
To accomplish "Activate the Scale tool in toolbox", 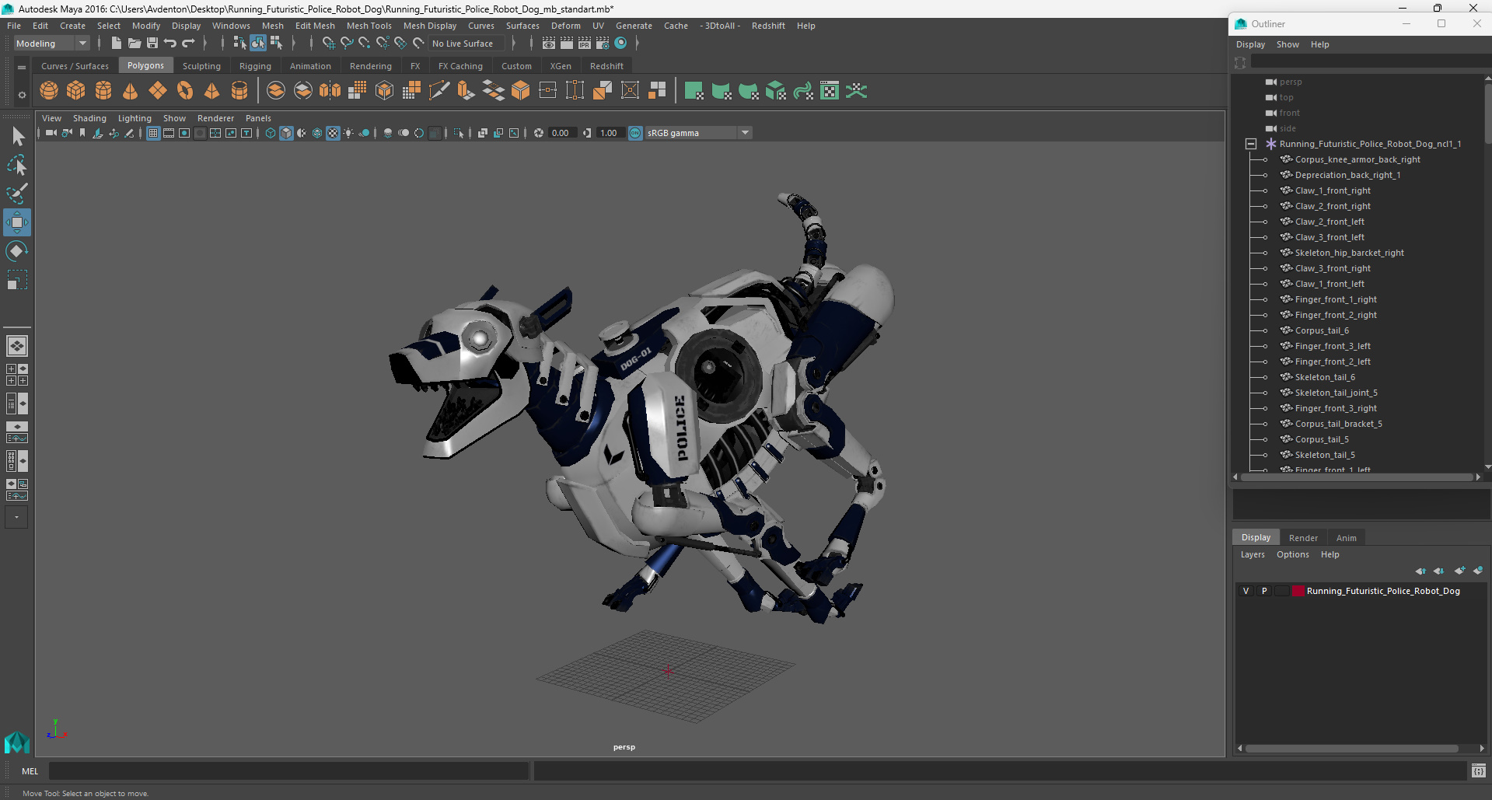I will point(17,279).
